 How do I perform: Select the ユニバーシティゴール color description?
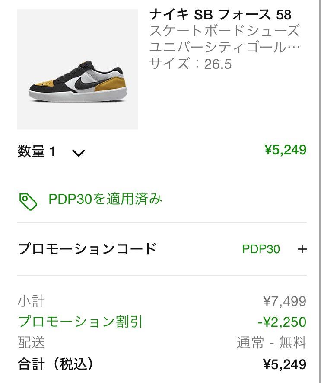[224, 47]
